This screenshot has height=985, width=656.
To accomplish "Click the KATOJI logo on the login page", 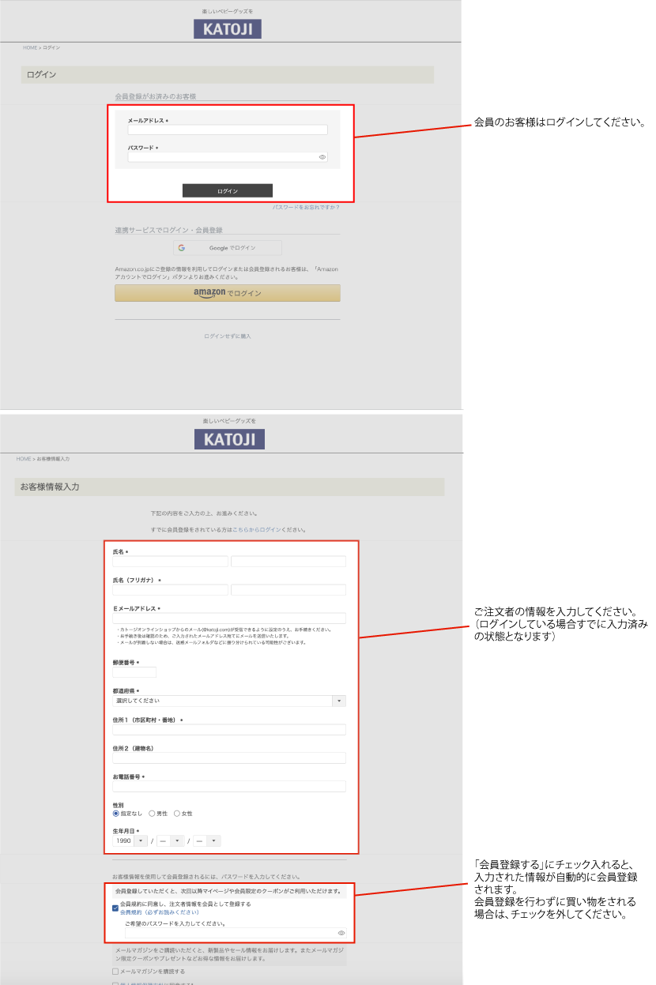I will coord(227,29).
